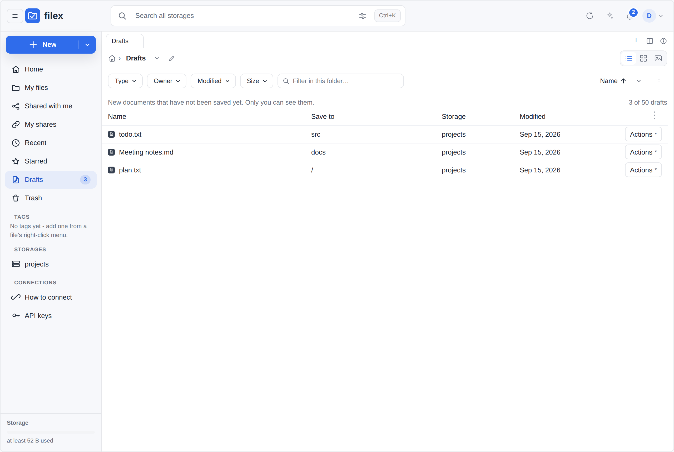Open the Type filter dropdown

click(125, 81)
